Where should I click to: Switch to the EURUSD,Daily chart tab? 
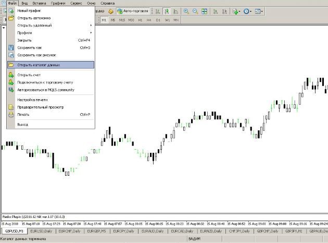[x=41, y=230]
